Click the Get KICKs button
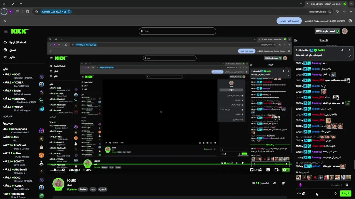The height and width of the screenshot is (199, 355). [327, 31]
